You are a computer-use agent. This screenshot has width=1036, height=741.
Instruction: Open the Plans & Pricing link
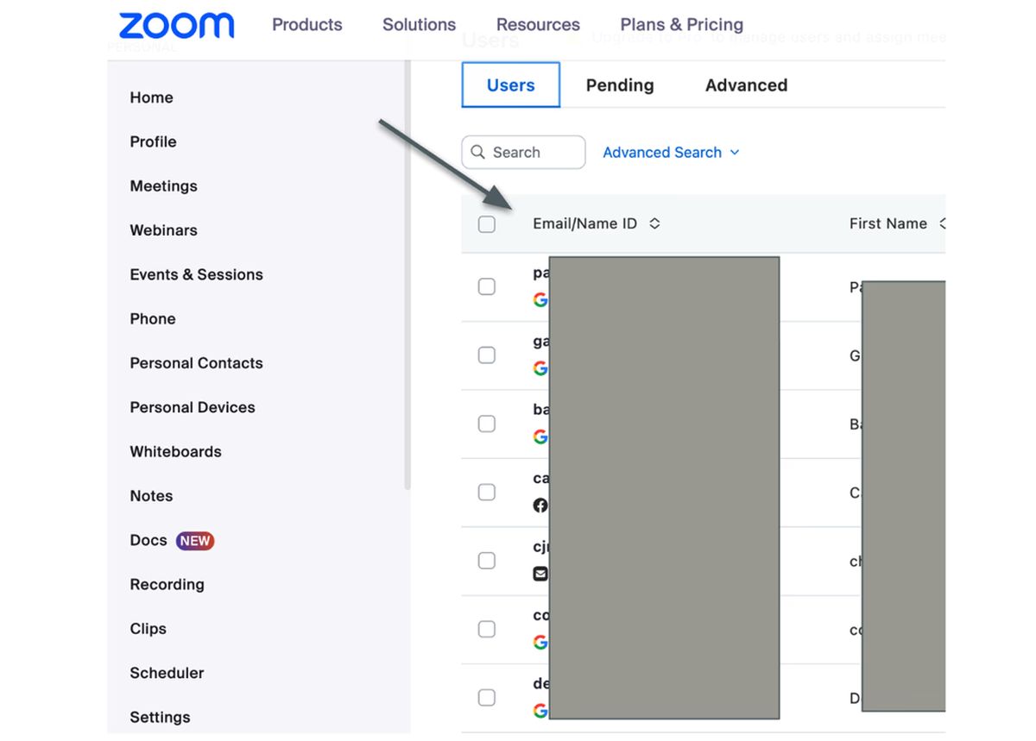click(x=682, y=25)
